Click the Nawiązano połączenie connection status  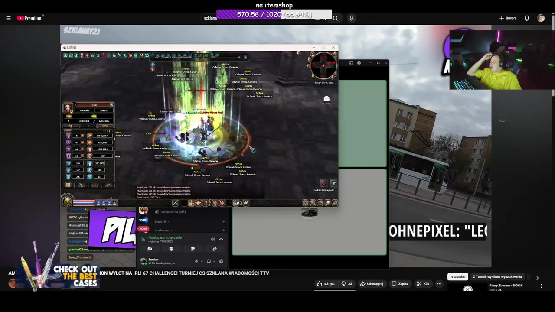point(165,237)
